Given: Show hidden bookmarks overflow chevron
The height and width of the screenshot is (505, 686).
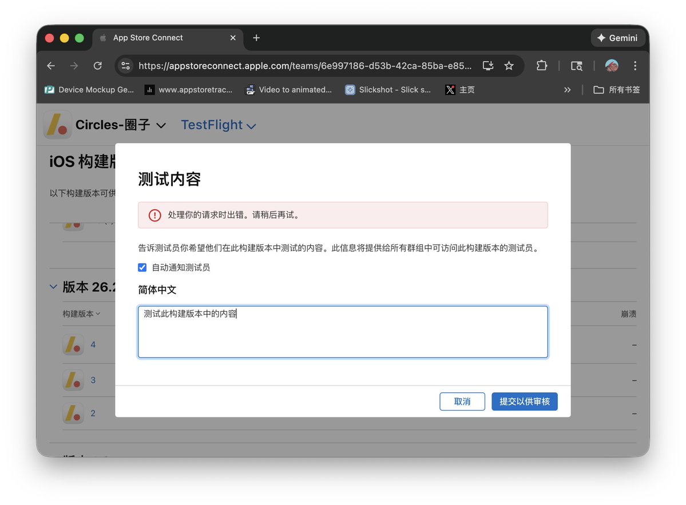Looking at the screenshot, I should tap(567, 90).
